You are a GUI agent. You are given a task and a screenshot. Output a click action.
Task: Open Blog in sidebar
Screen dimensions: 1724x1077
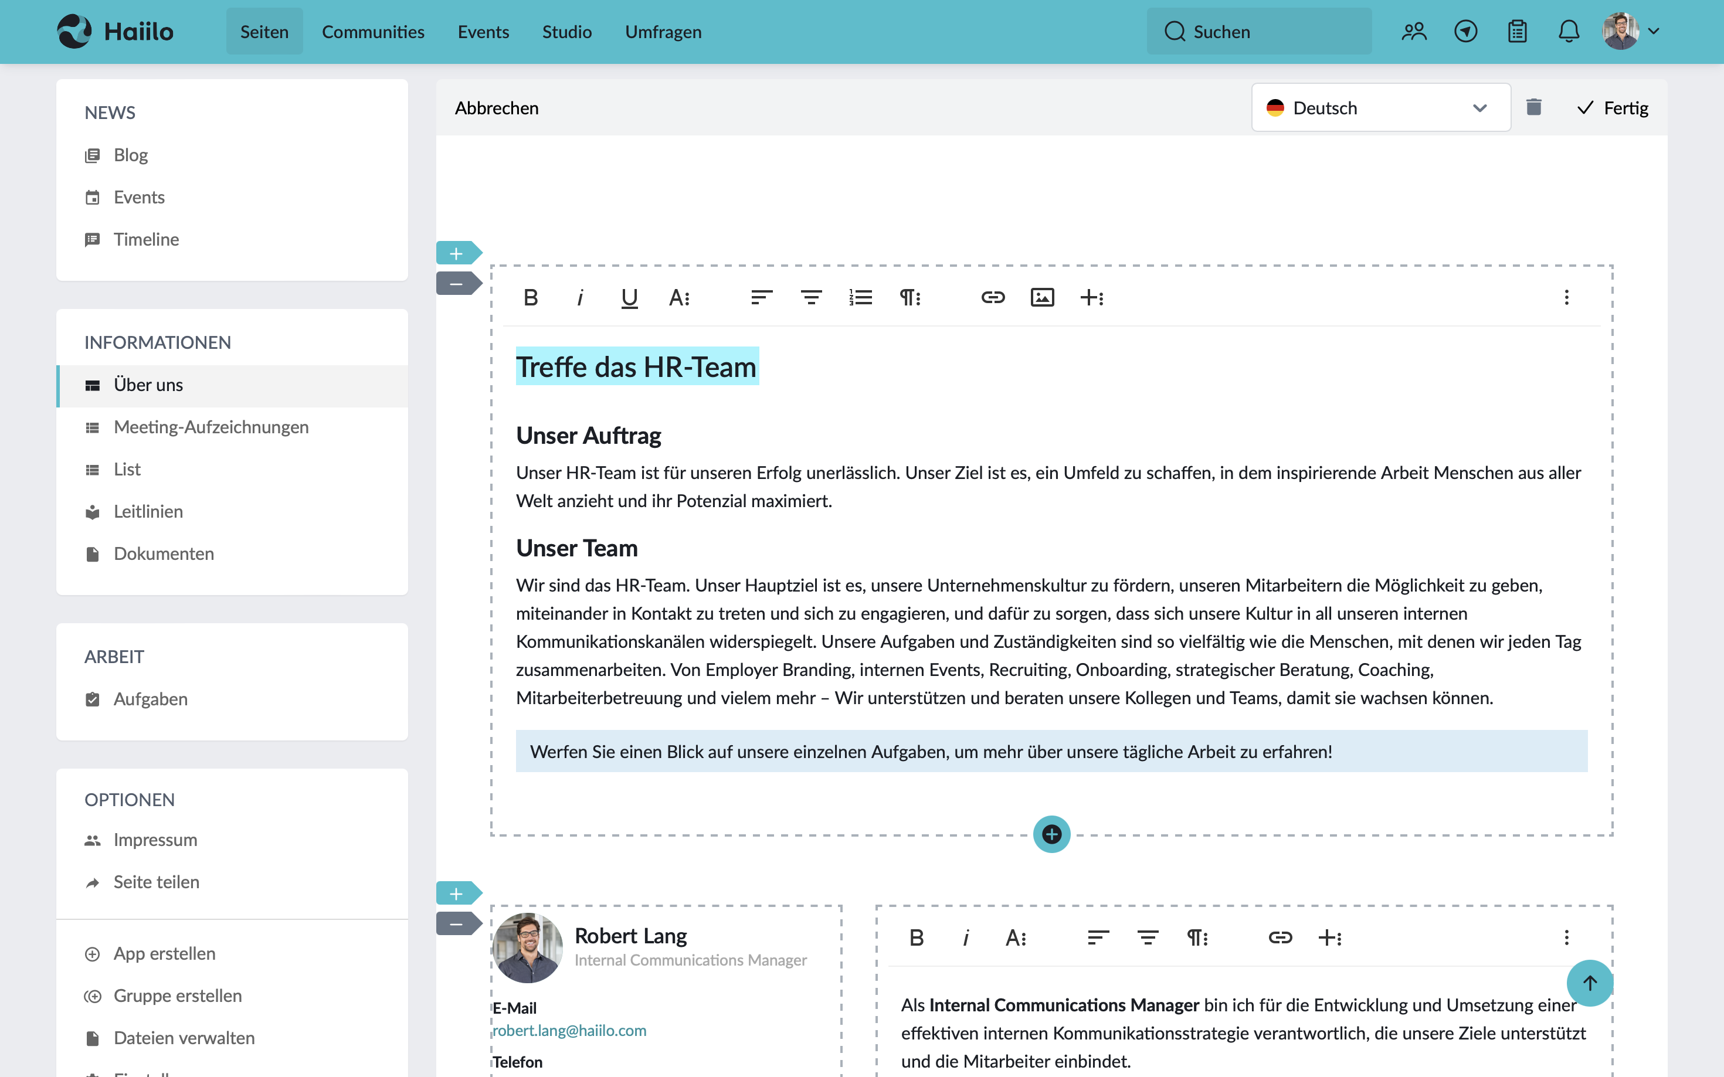click(232, 155)
